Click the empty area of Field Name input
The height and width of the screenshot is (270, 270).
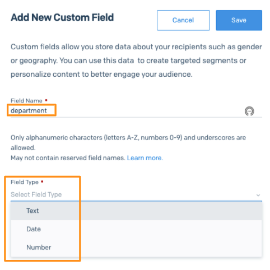(146, 111)
